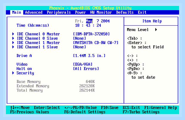The width and height of the screenshot is (185, 120).
Task: Click the Item Help header
Action: point(152,21)
